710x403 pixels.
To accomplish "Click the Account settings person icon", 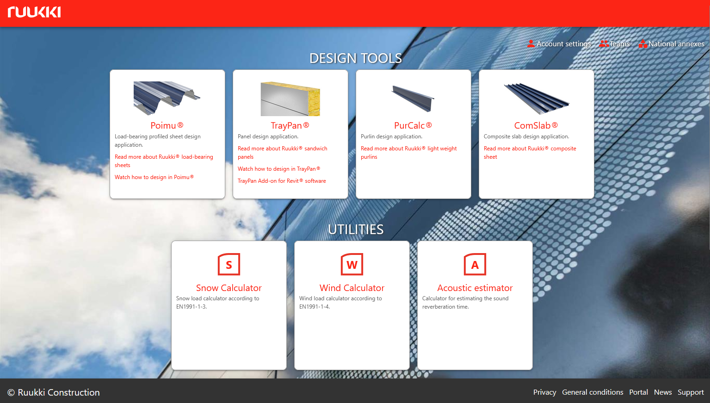I will tap(531, 44).
